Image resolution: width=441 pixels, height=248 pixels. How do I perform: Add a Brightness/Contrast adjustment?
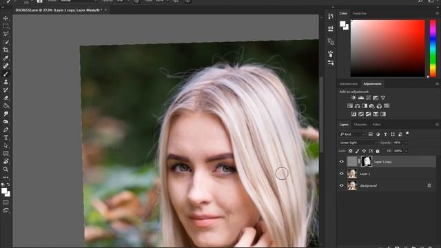pyautogui.click(x=353, y=98)
